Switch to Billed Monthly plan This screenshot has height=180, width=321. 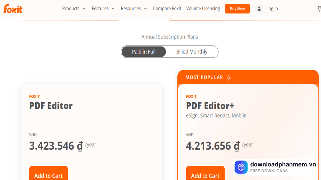tap(192, 52)
